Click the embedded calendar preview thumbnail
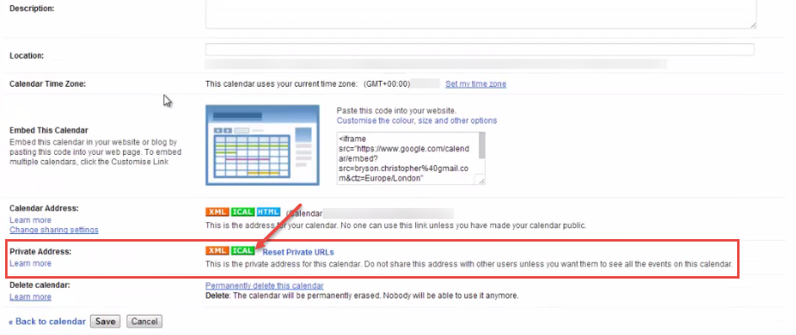The height and width of the screenshot is (335, 796). tap(263, 145)
